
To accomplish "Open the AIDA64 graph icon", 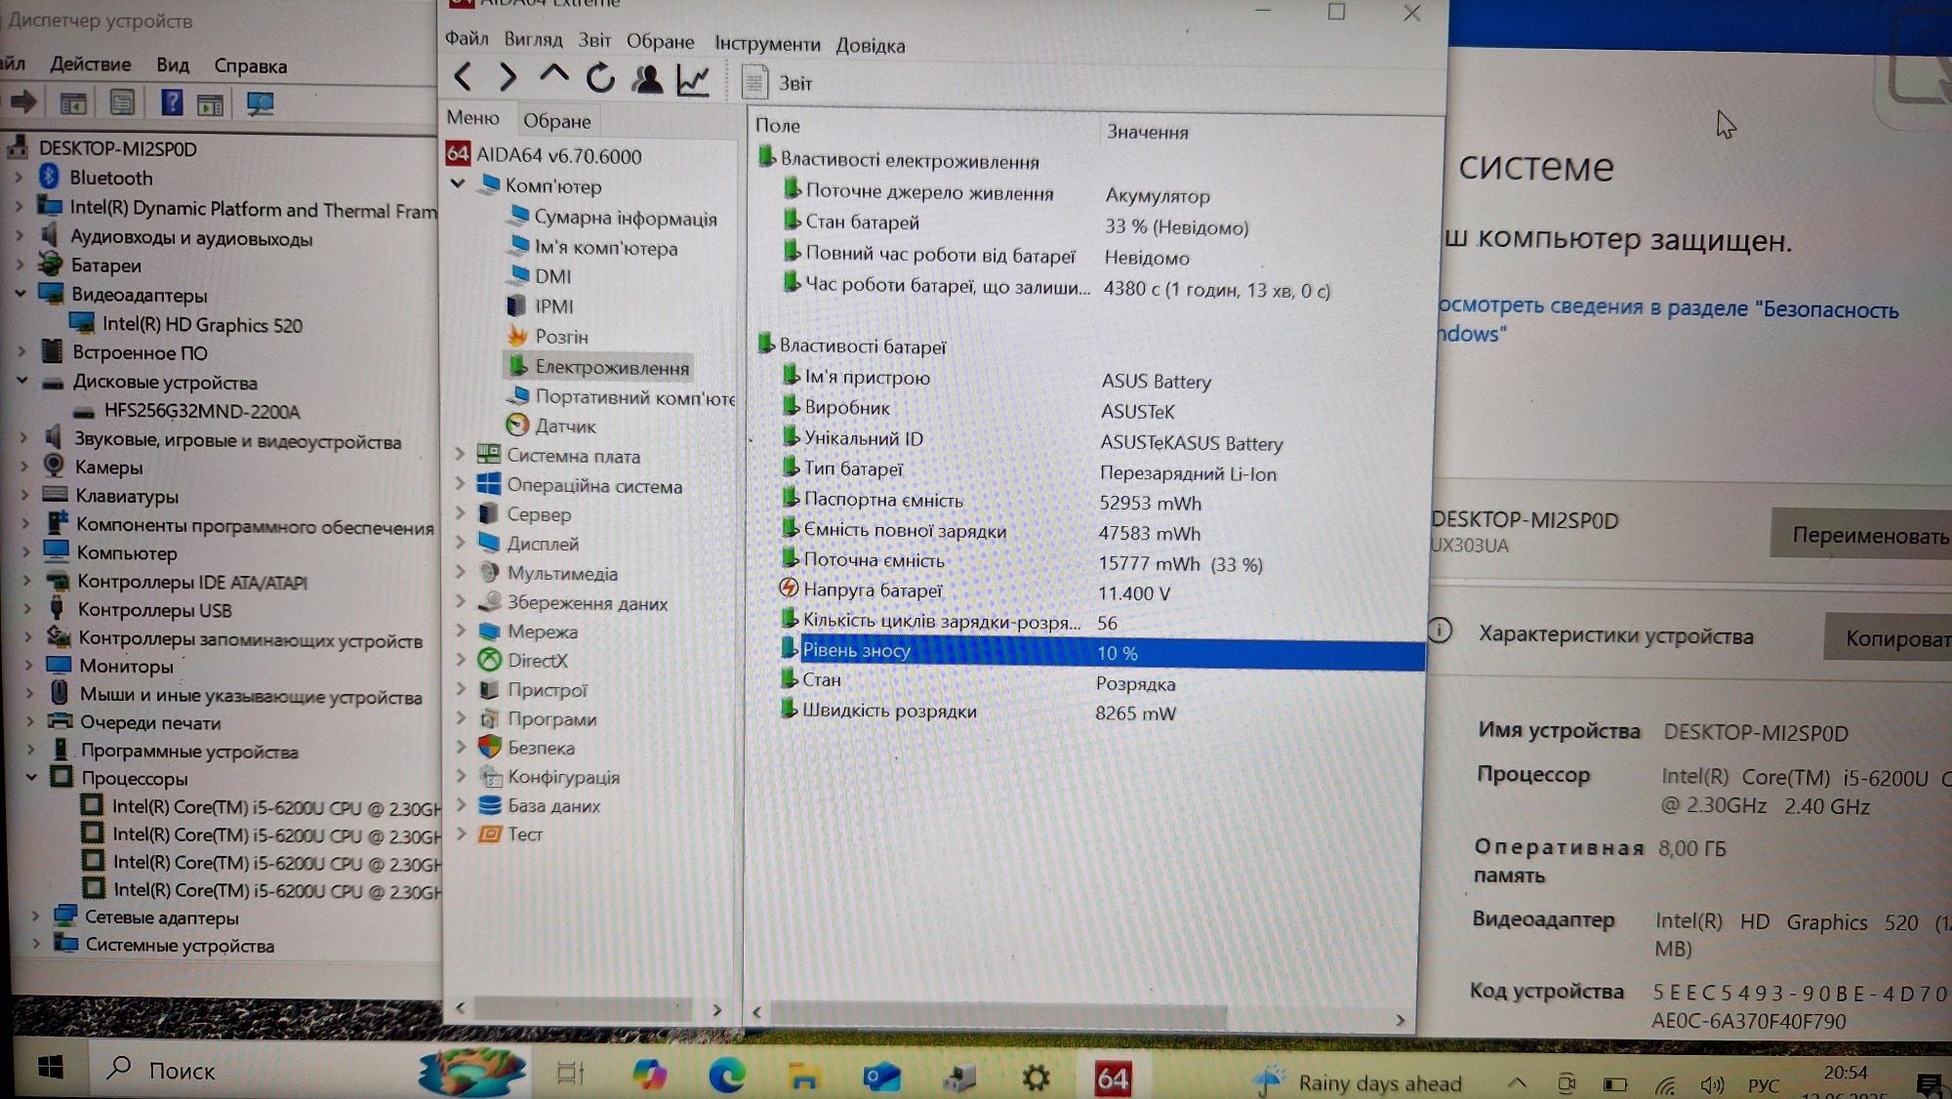I will pos(693,80).
